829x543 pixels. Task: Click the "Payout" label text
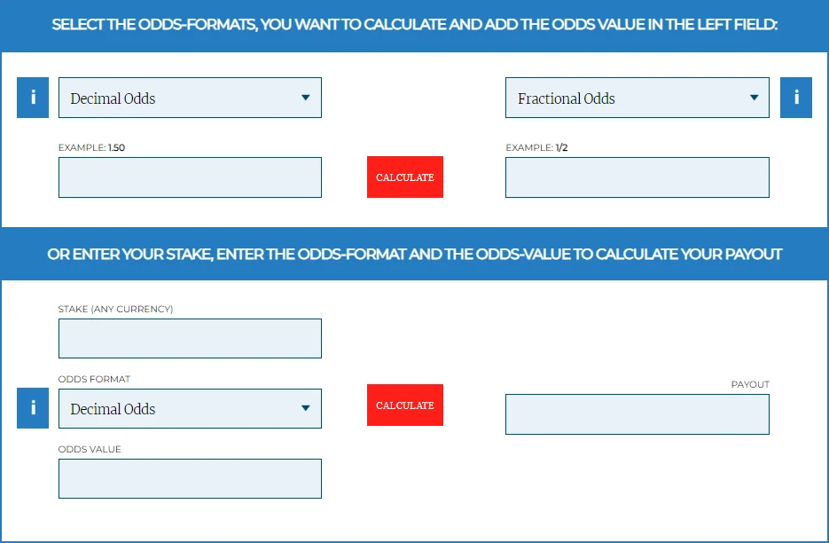pos(750,384)
